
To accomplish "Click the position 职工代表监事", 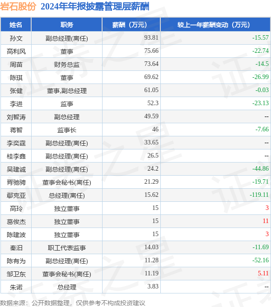I will [67, 248].
